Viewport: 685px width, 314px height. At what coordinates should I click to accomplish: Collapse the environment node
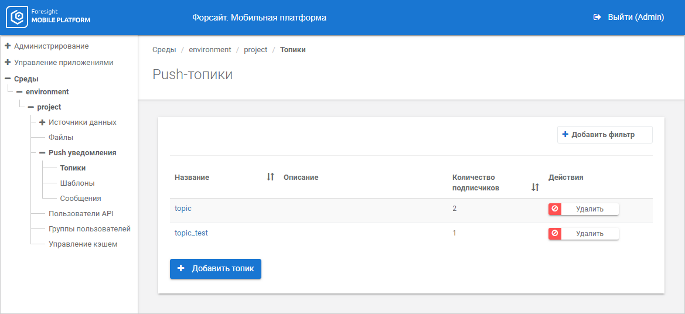coord(19,92)
